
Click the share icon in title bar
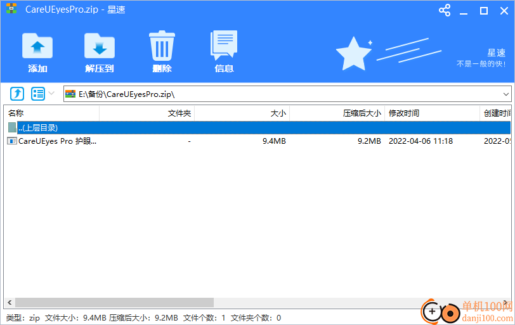coord(445,11)
